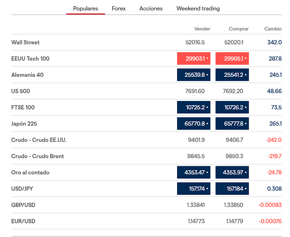Sell Japón 225 at 65770.8
Screen dimensions: 290x237
[194, 124]
